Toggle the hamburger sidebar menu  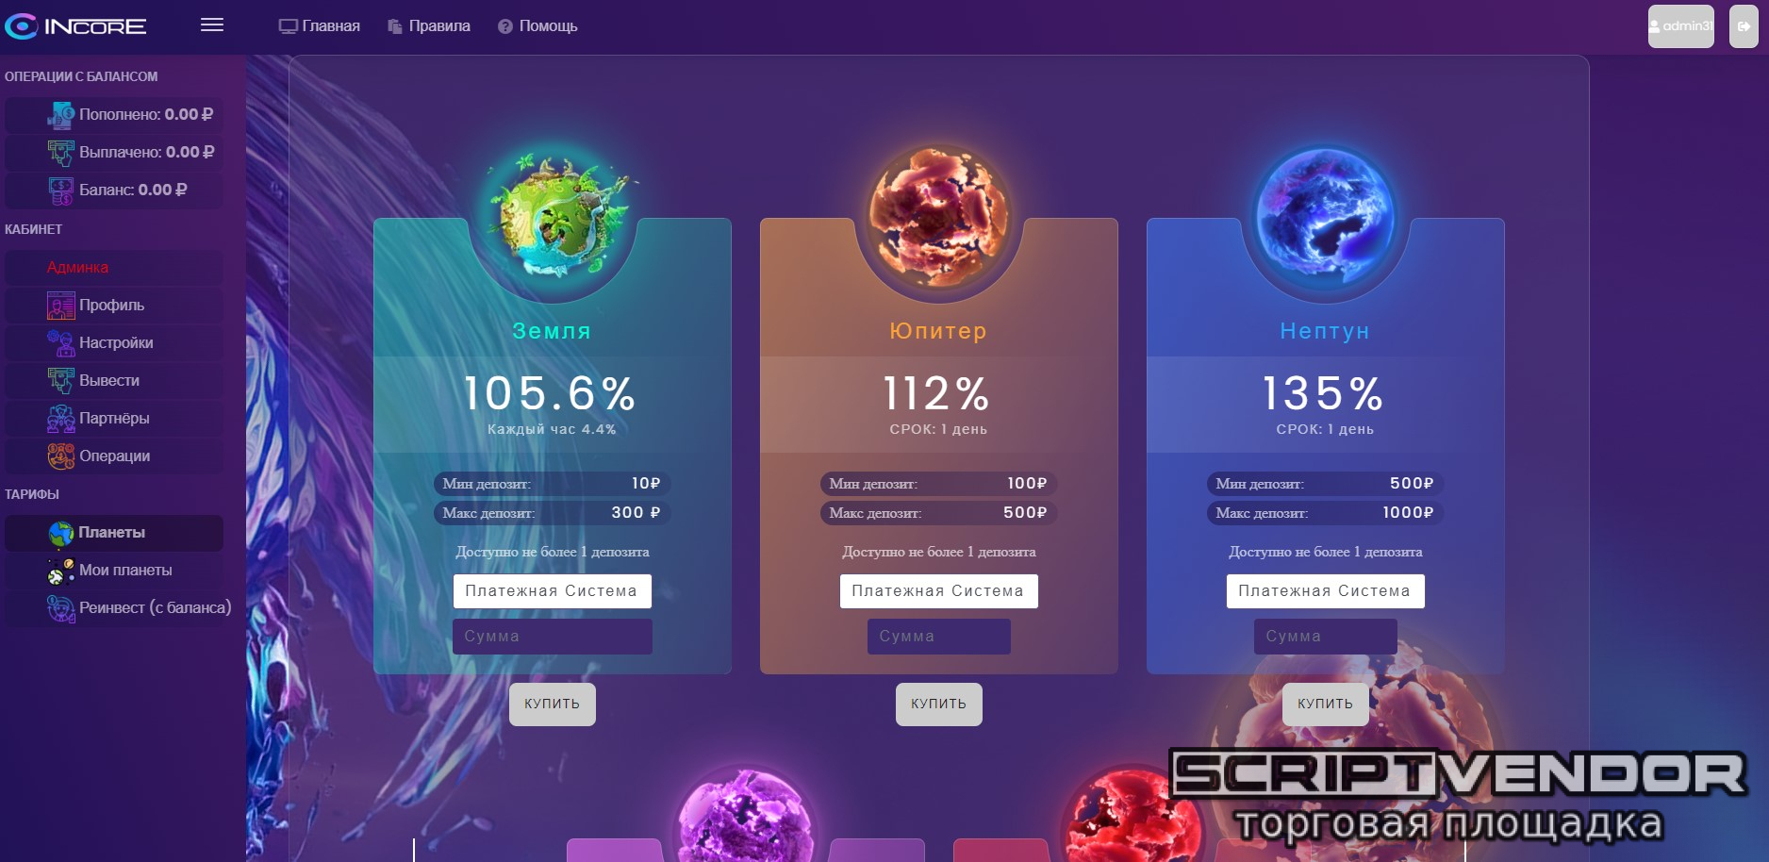[212, 25]
